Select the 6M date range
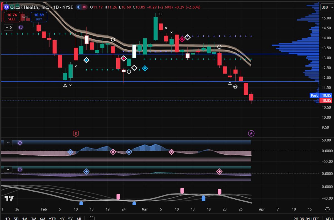 tap(42, 219)
